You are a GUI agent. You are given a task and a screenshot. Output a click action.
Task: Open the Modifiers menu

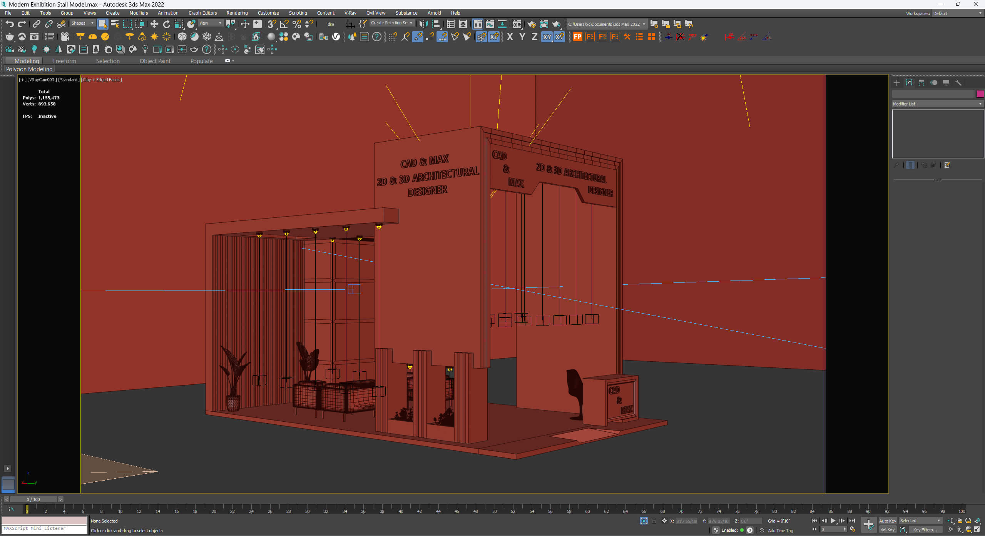[x=139, y=13]
